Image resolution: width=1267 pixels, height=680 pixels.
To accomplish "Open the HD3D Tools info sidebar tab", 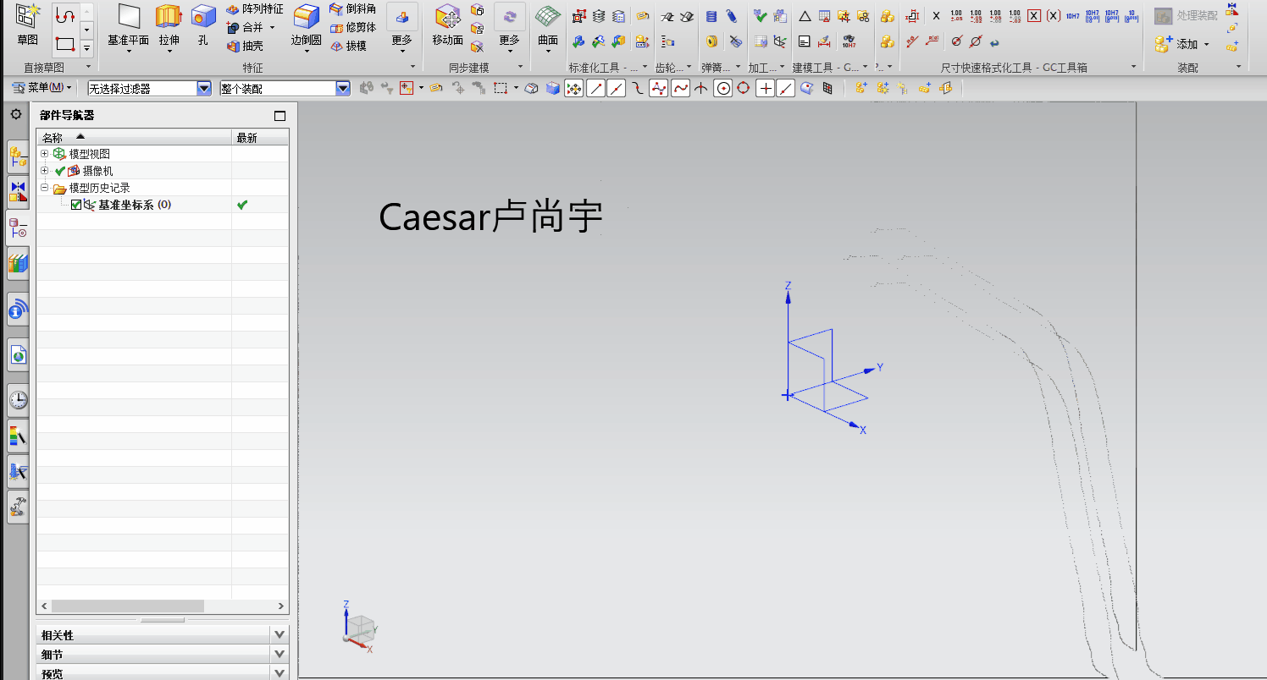I will coord(18,310).
